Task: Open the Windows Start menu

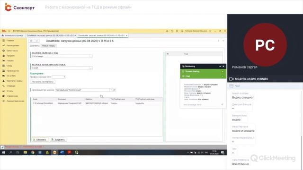Action: pos(3,153)
